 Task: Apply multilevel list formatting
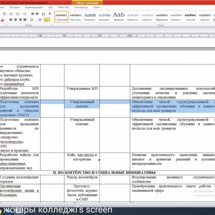click(x=24, y=14)
